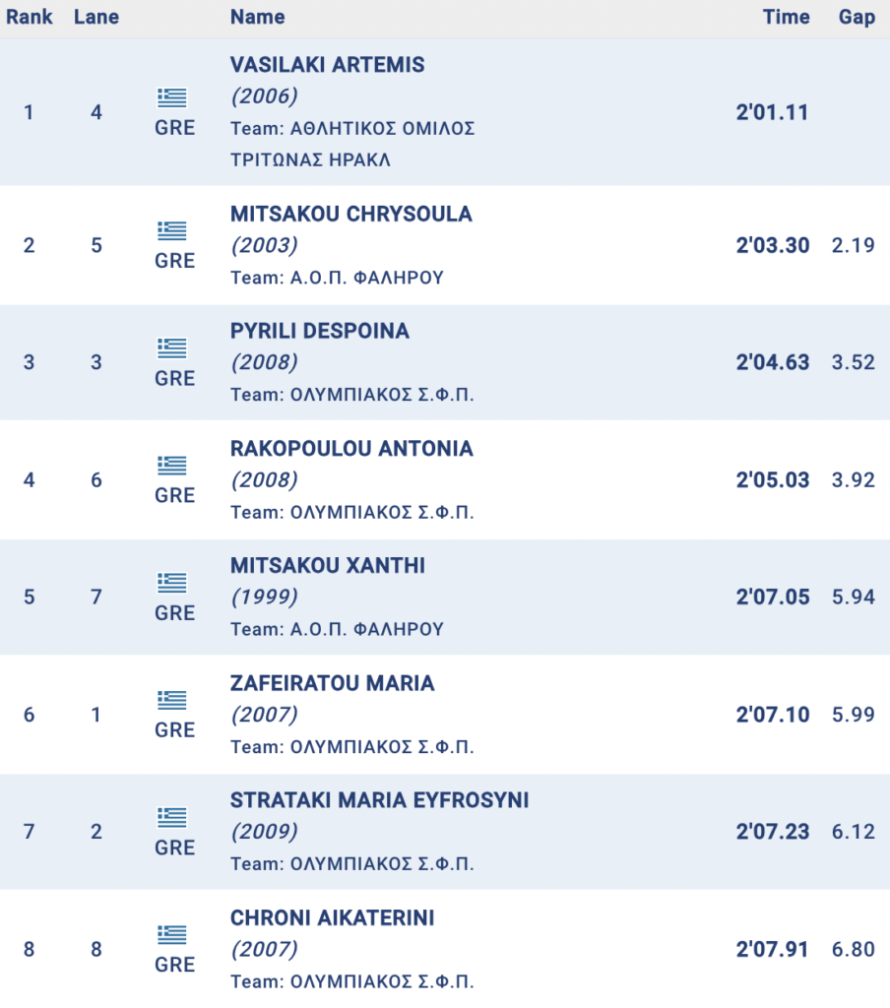The height and width of the screenshot is (1008, 890).
Task: Click the Lane column header
Action: [96, 18]
